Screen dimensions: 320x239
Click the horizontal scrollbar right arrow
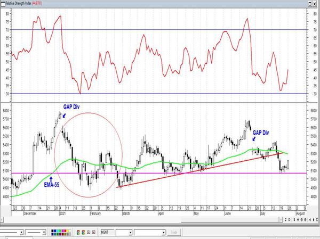point(281,220)
